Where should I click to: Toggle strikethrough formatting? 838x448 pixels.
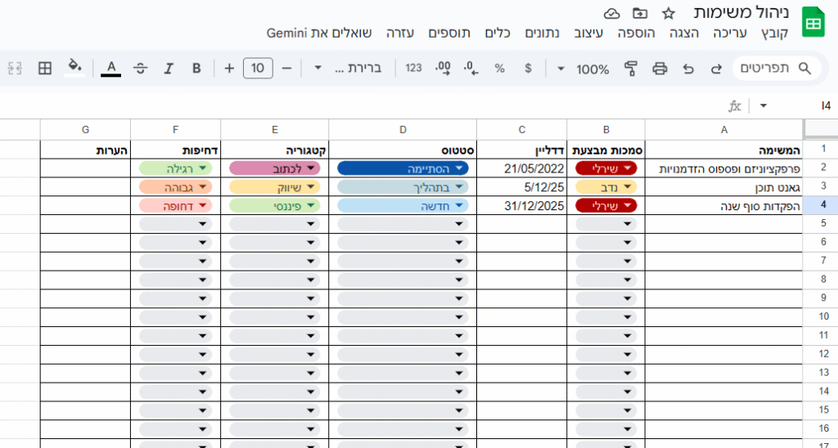pos(141,69)
